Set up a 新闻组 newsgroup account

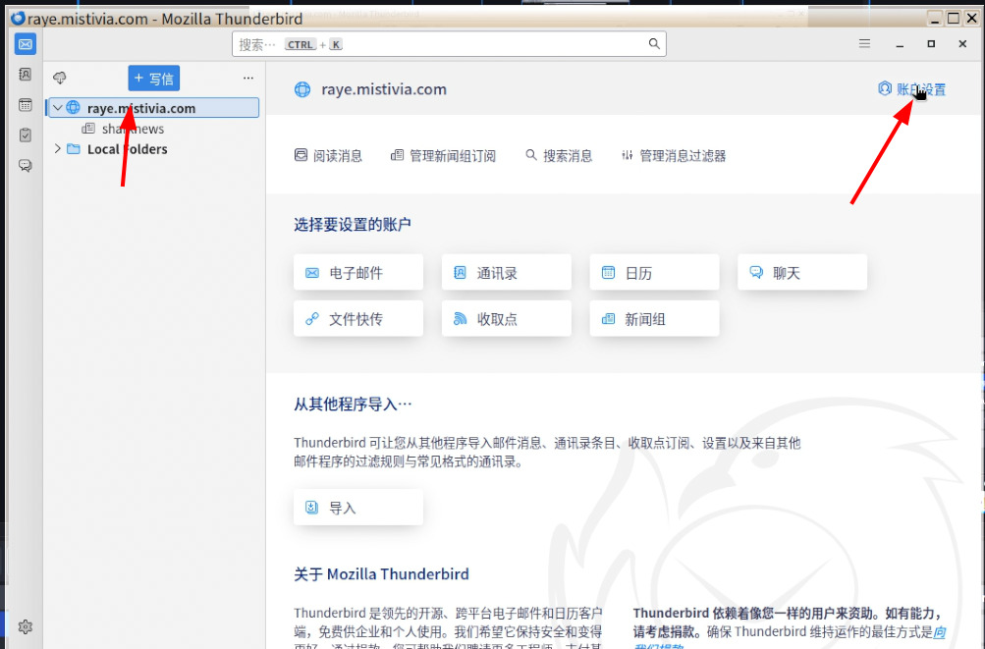point(655,318)
